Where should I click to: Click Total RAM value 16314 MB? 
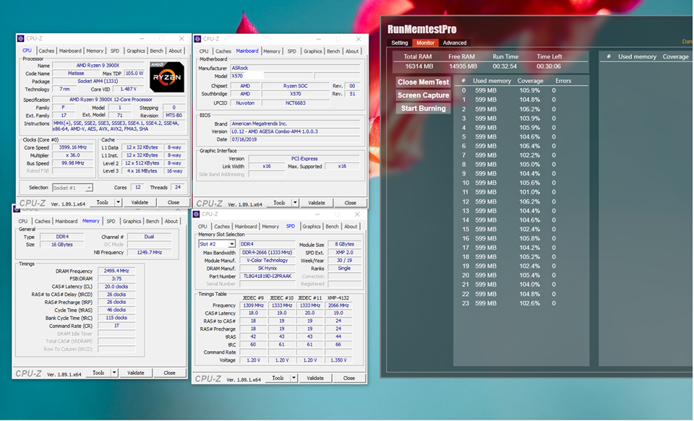point(419,66)
